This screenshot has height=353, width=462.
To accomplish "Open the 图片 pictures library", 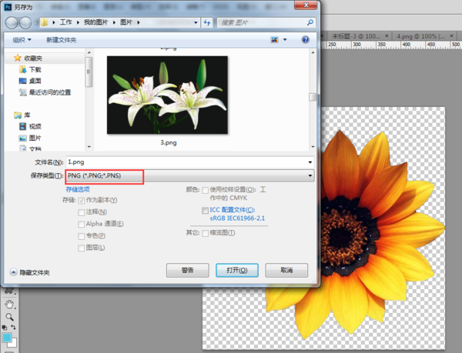I will (x=30, y=138).
